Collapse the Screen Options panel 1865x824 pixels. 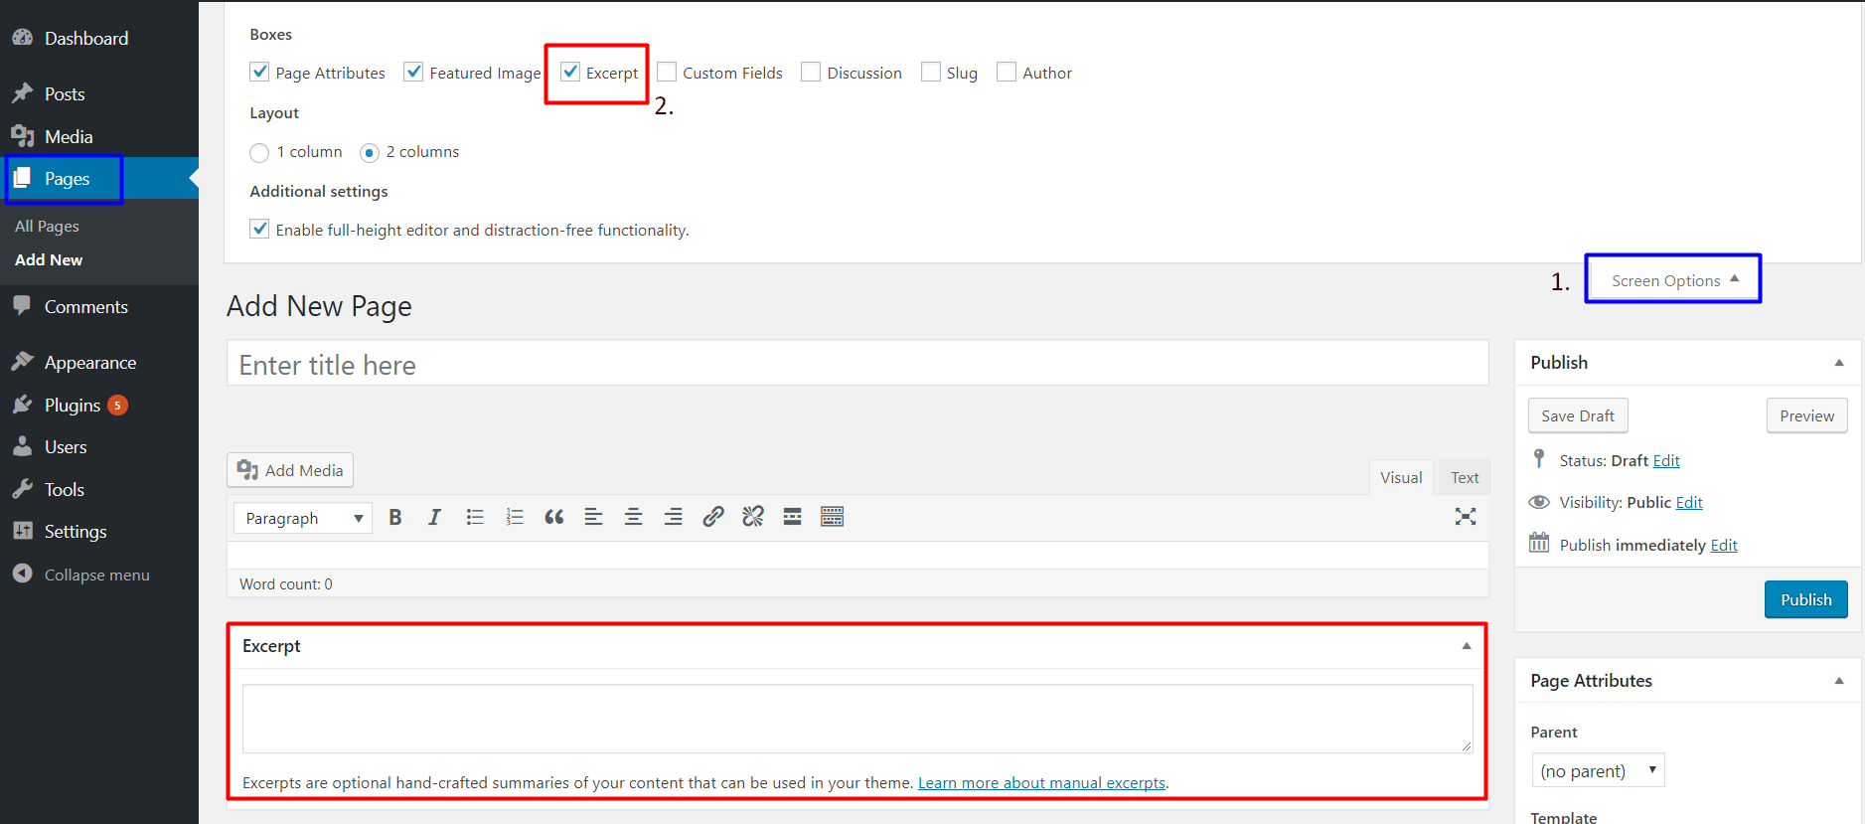(1673, 280)
